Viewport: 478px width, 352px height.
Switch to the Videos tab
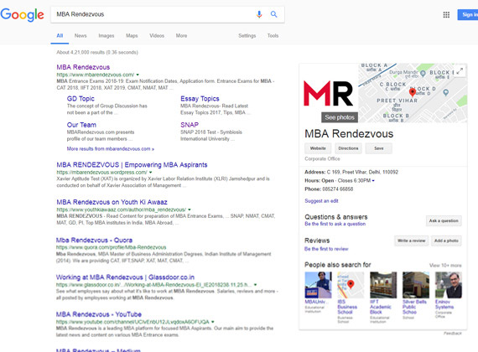point(157,36)
